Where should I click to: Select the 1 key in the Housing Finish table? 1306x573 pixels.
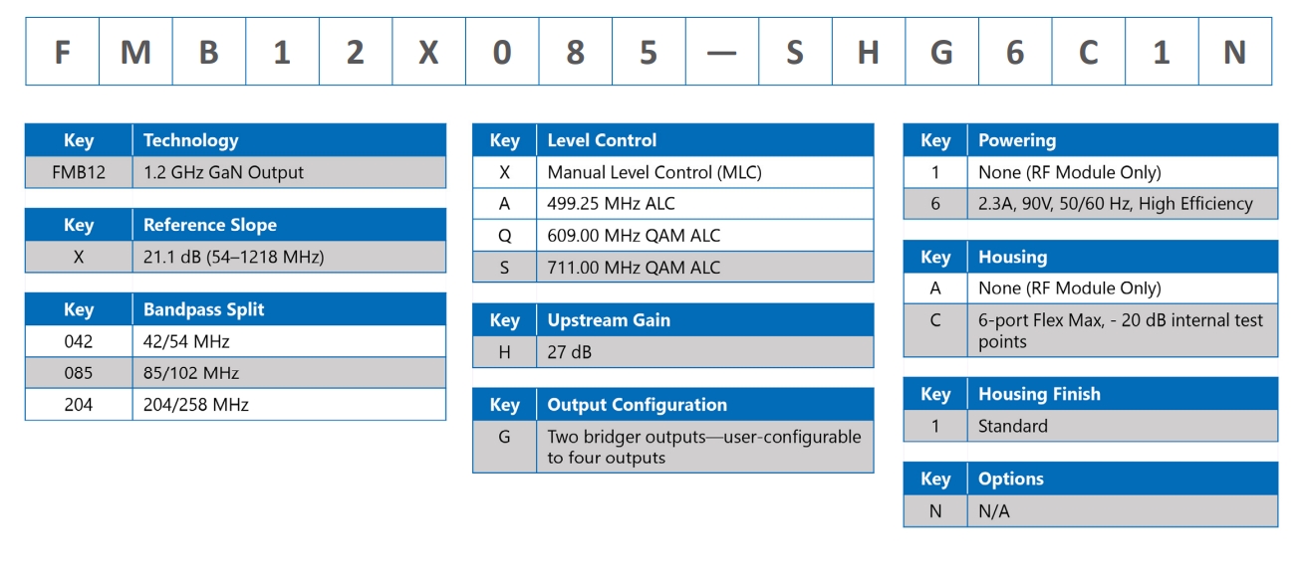(x=936, y=426)
